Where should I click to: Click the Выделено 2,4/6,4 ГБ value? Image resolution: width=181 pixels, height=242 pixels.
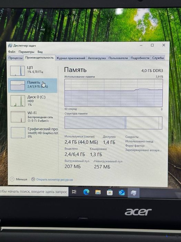click(75, 154)
